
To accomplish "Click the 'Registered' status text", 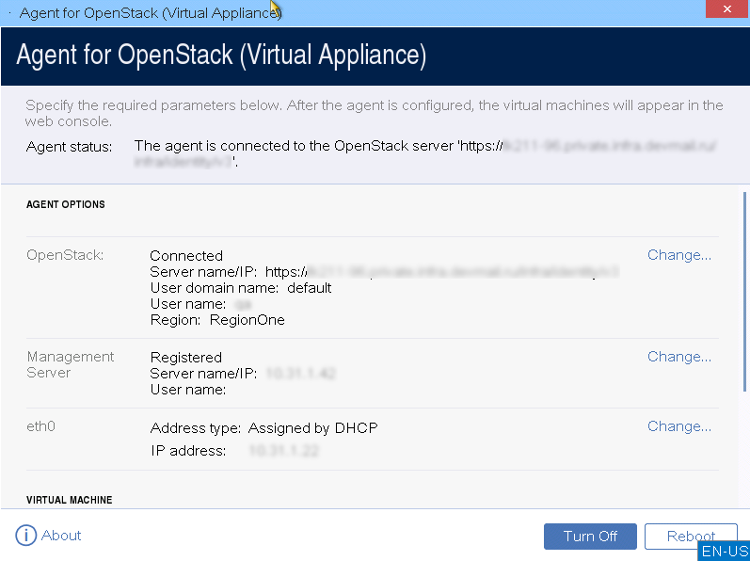I will point(186,358).
